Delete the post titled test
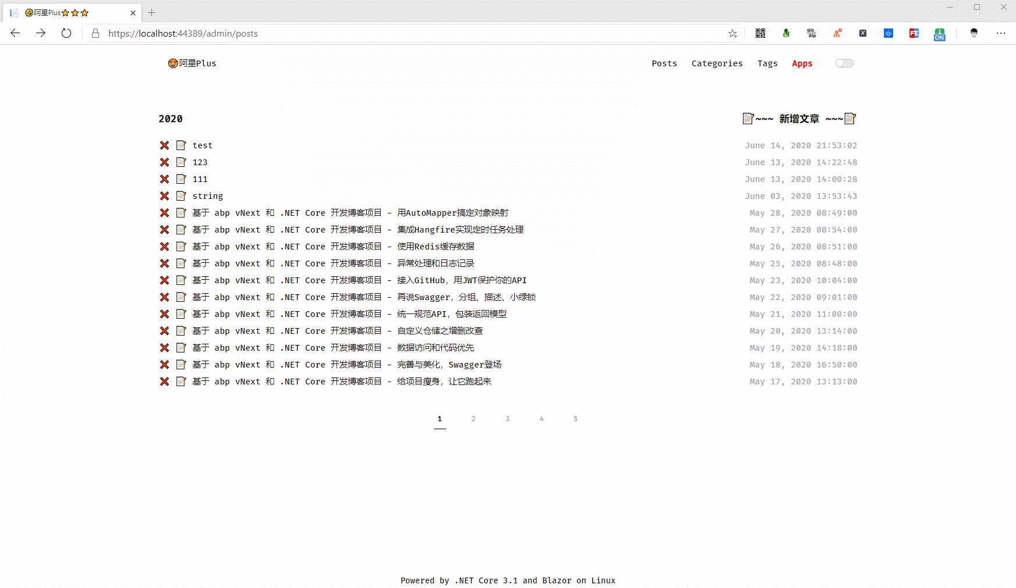Viewport: 1016px width, 588px height. 165,145
